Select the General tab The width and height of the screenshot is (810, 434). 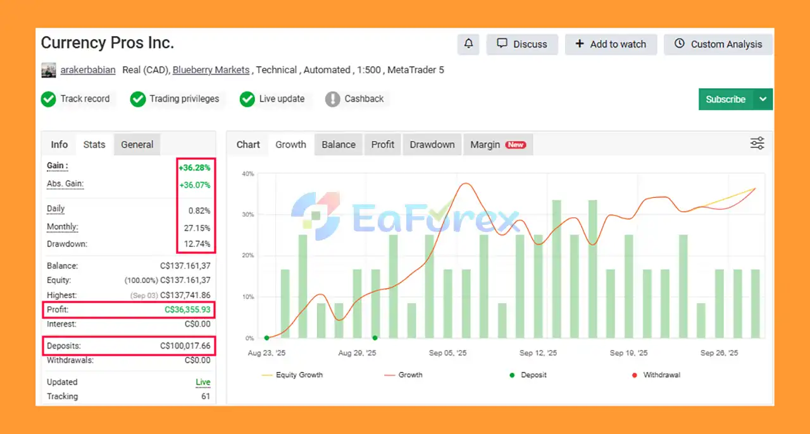click(137, 145)
